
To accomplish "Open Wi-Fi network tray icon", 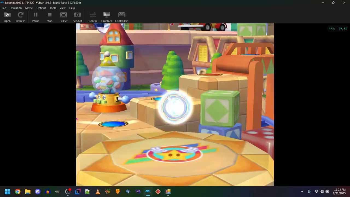I will (316, 192).
